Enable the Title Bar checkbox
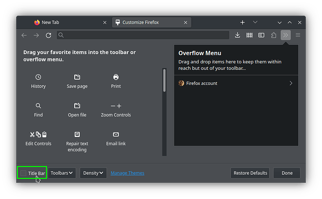The height and width of the screenshot is (199, 322). click(23, 173)
